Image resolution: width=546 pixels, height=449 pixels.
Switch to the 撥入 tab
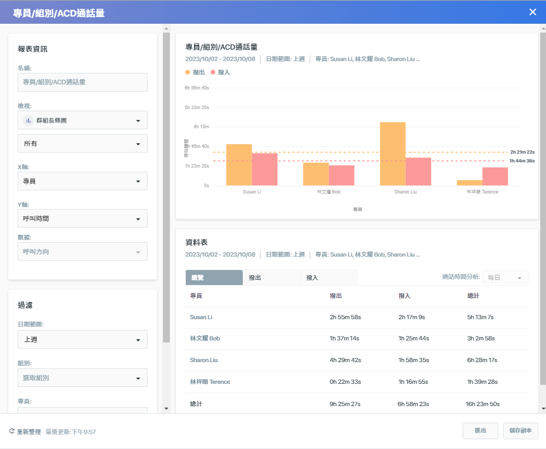click(x=329, y=277)
